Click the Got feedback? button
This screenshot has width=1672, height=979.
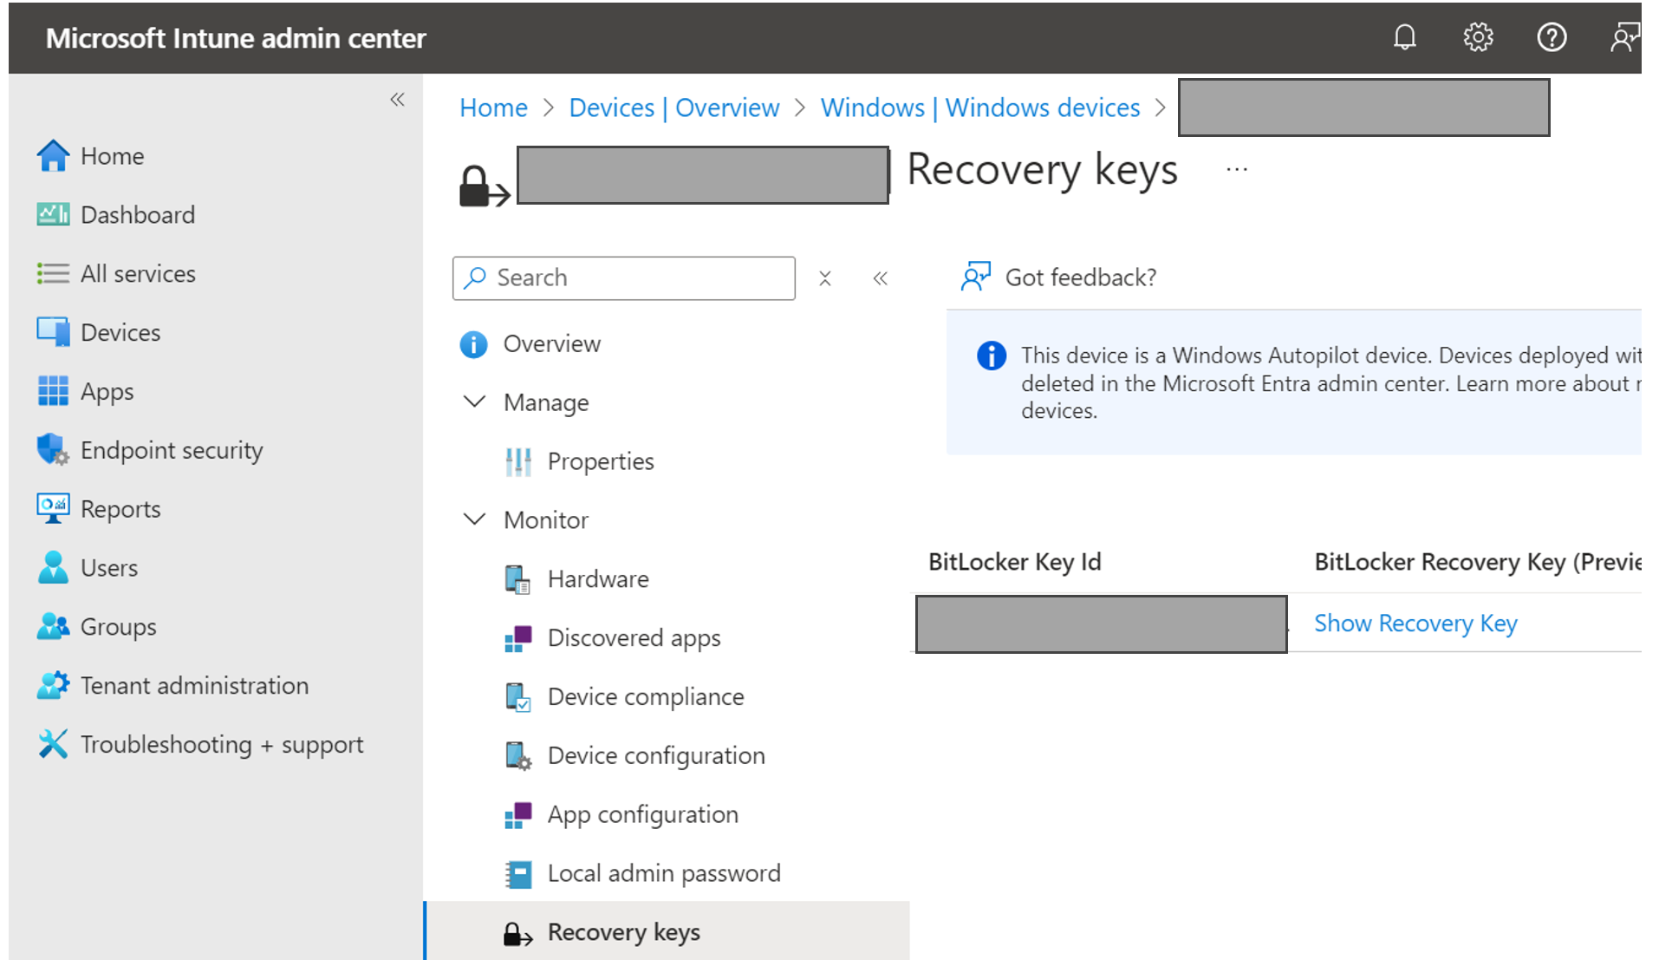click(1058, 277)
